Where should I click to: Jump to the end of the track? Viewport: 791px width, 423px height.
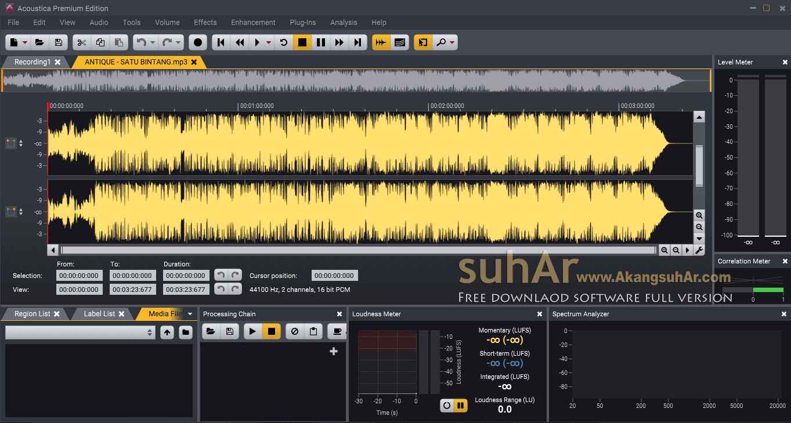358,42
